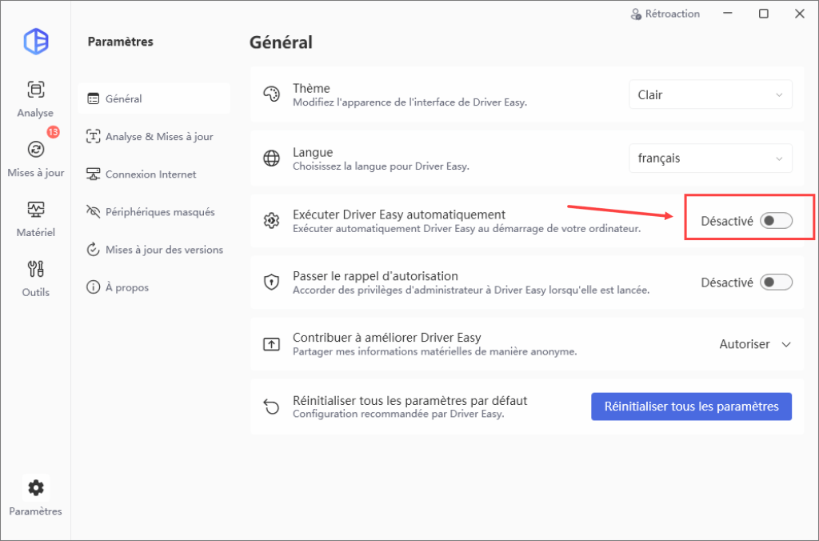The width and height of the screenshot is (819, 541).
Task: Open Mises à jour updates icon
Action: point(35,150)
